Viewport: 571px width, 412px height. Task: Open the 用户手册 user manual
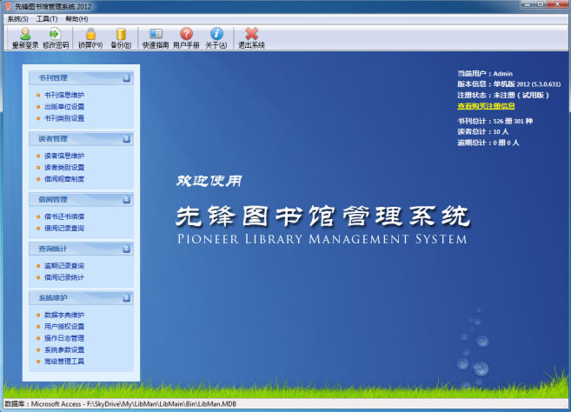pyautogui.click(x=186, y=38)
